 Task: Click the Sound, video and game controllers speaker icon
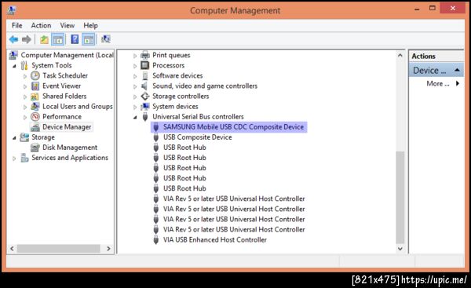(x=144, y=86)
